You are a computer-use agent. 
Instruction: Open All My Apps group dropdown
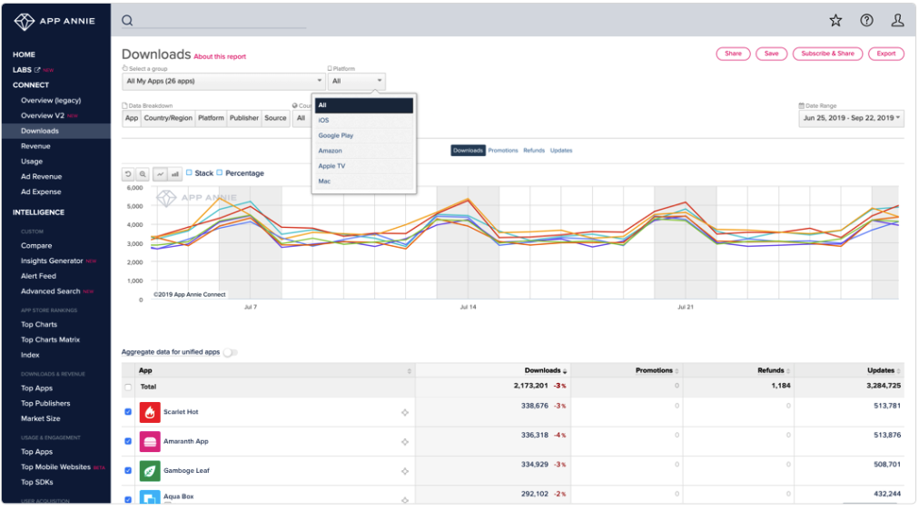224,82
